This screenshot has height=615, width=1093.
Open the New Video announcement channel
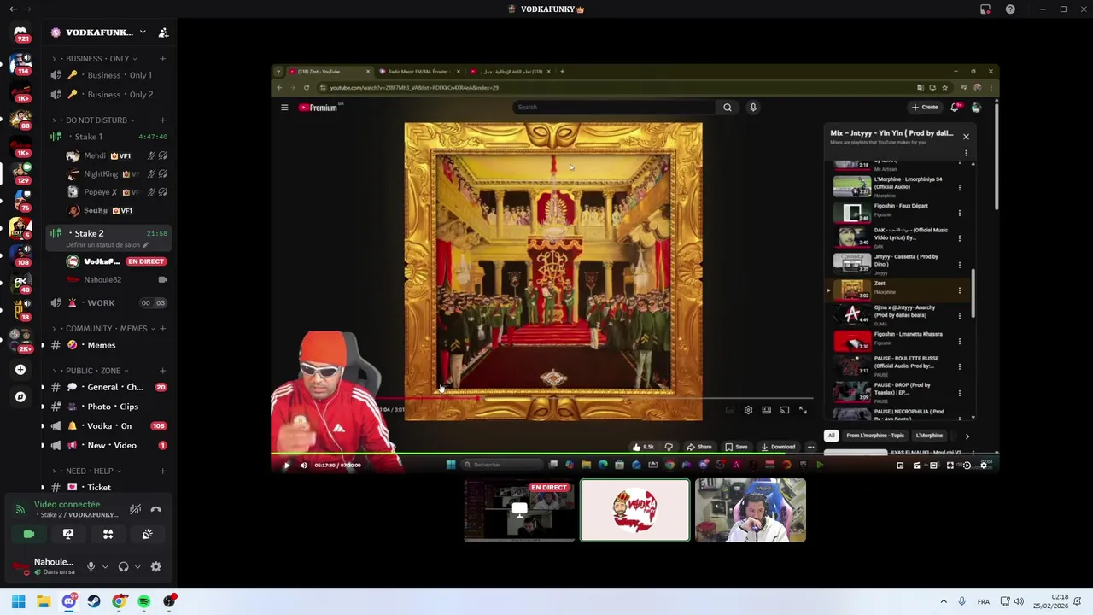(x=108, y=445)
